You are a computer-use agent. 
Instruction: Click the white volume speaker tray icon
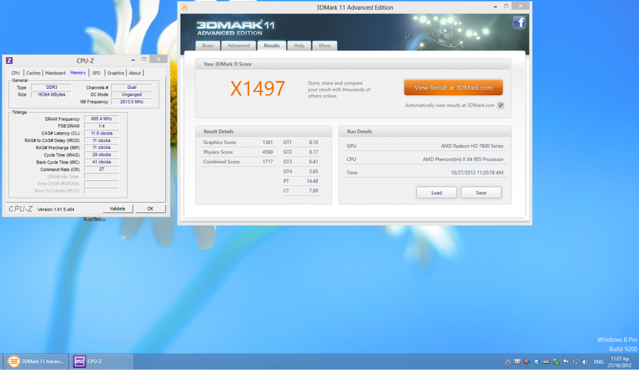click(x=585, y=361)
